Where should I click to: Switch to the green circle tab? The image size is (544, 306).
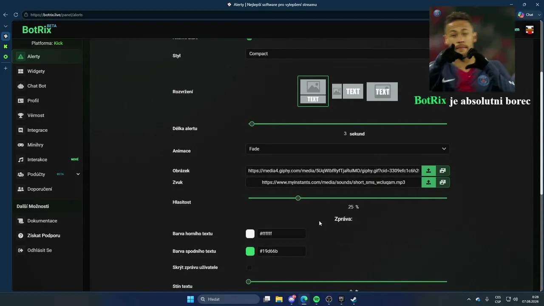pos(6,57)
